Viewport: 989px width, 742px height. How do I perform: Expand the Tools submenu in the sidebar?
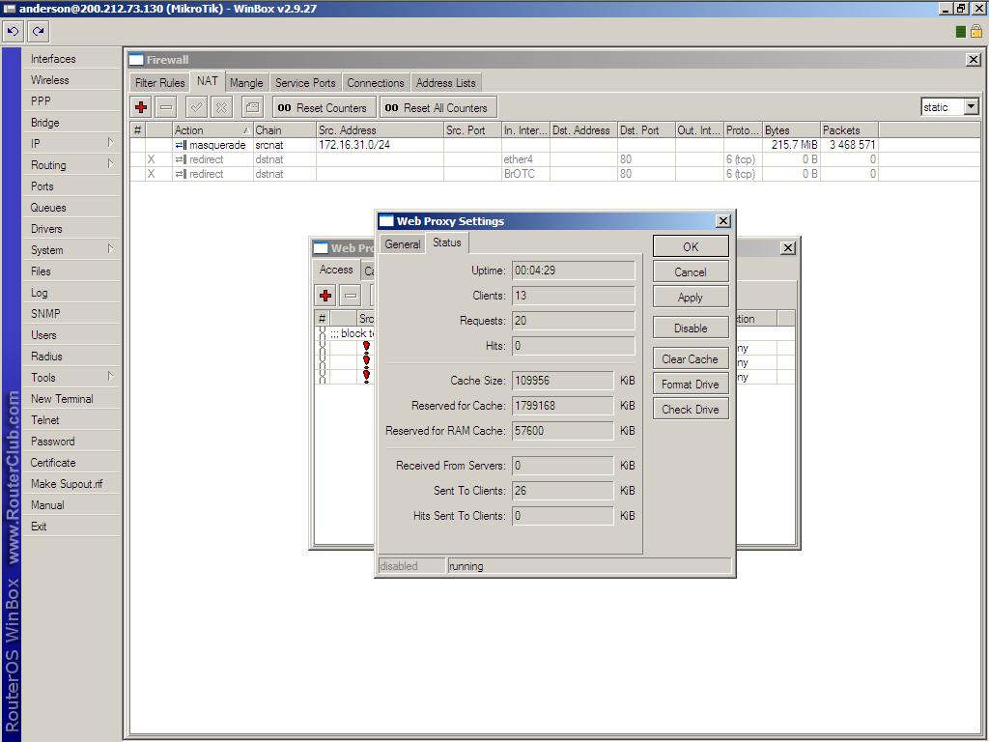[x=72, y=378]
